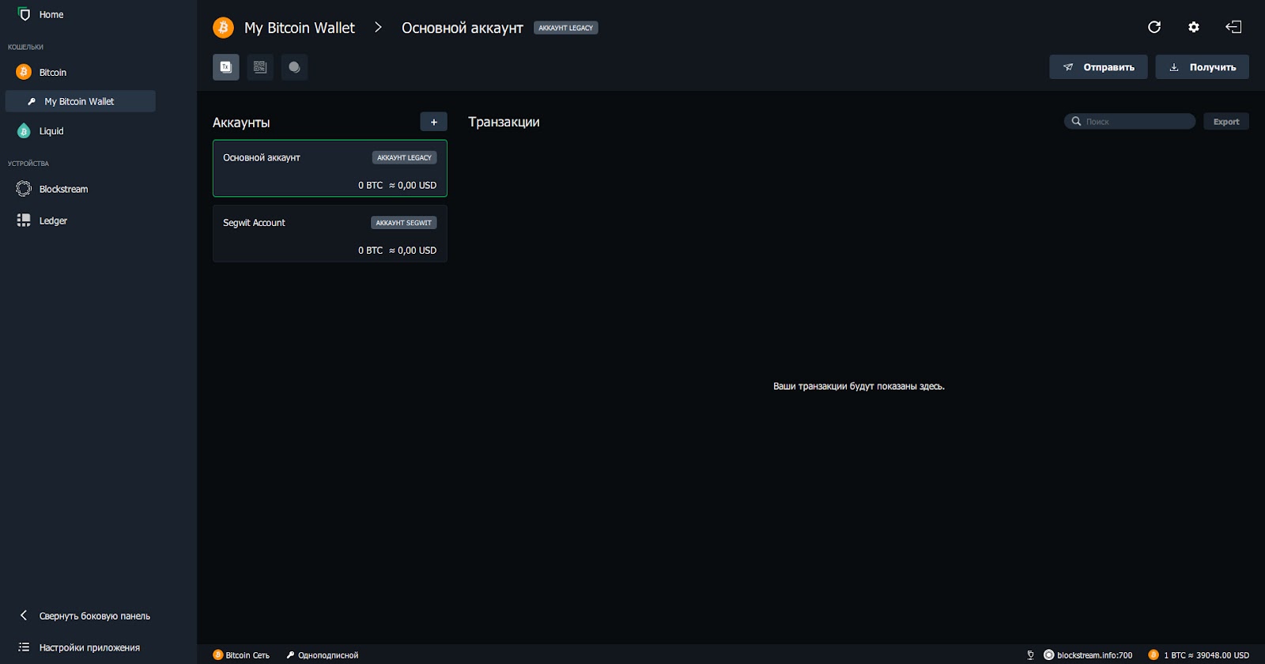1265x664 pixels.
Task: Open the QR code addresses view
Action: click(x=260, y=67)
